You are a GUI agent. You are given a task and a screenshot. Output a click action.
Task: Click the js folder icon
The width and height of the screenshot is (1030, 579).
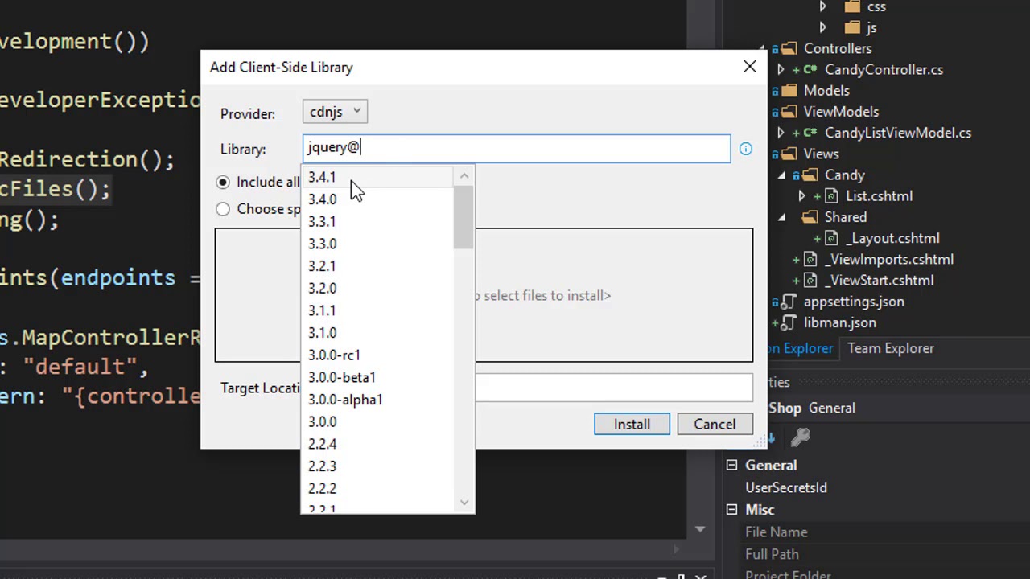tap(852, 27)
